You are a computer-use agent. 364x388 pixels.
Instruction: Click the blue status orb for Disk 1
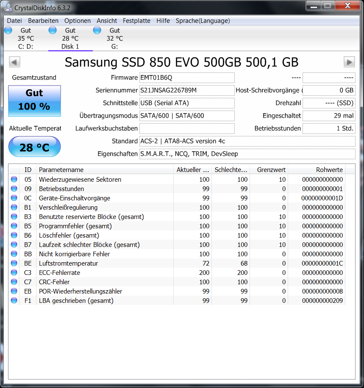point(53,30)
